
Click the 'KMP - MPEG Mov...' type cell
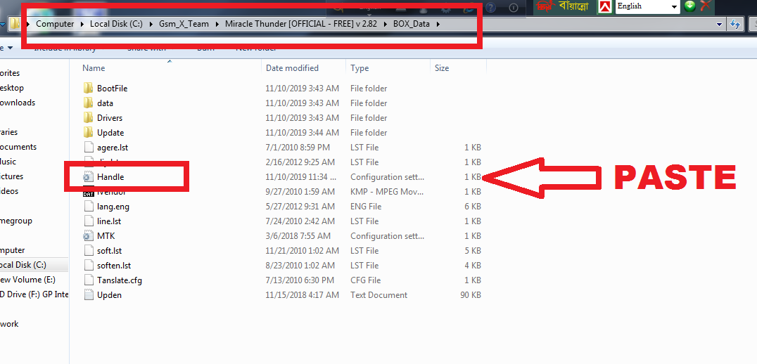[x=387, y=191]
